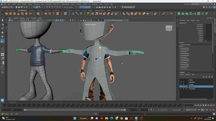
Task: Select the Select tool arrow in toolbox
Action: [x=2, y=20]
